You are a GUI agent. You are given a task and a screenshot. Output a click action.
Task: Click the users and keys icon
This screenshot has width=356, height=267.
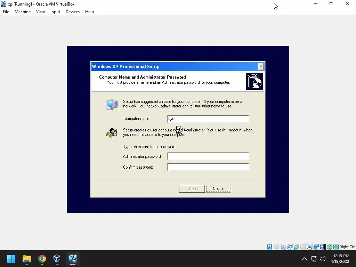coord(112,133)
